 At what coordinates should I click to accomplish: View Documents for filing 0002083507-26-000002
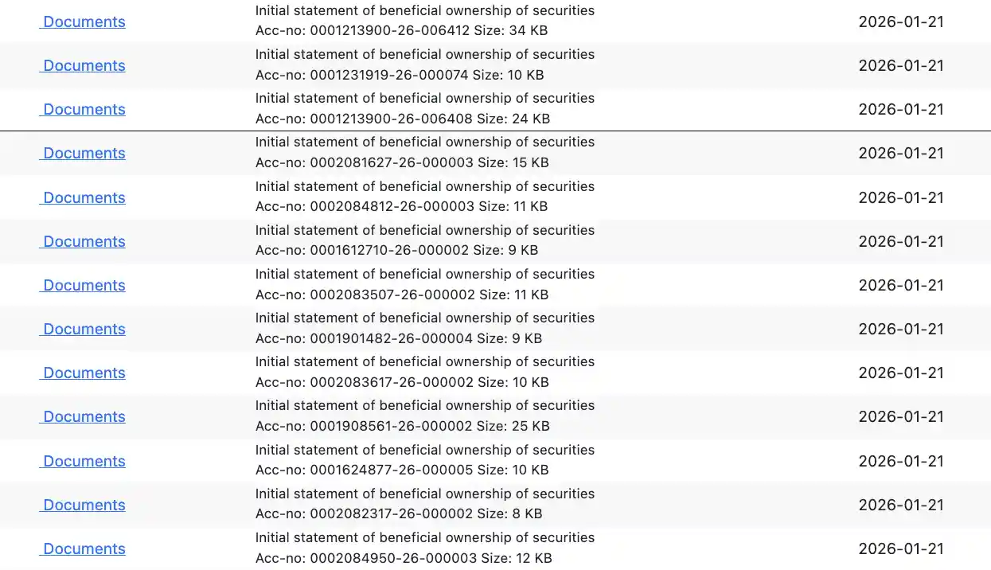point(84,286)
